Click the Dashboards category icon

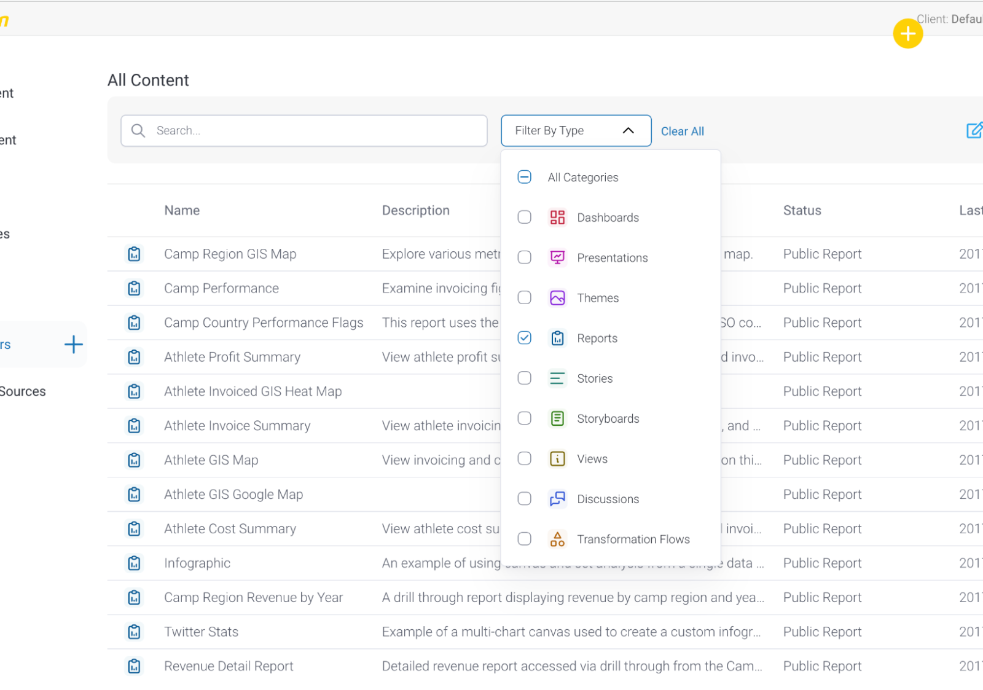[x=557, y=218]
